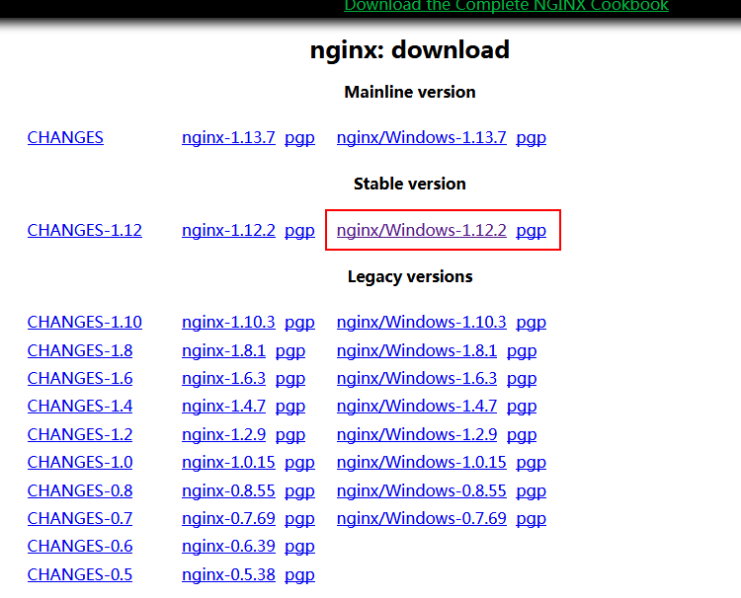The width and height of the screenshot is (741, 598).
Task: Open pgp signature for nginx-1.4.7
Action: 290,407
